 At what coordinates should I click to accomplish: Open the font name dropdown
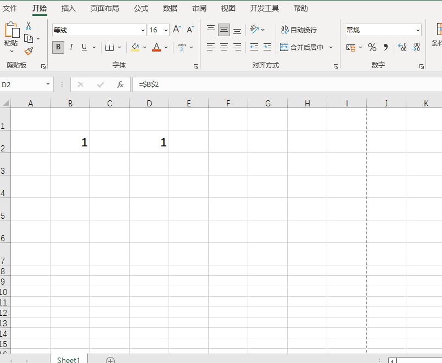pyautogui.click(x=143, y=30)
